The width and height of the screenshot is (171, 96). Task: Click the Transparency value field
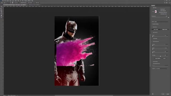167,16
